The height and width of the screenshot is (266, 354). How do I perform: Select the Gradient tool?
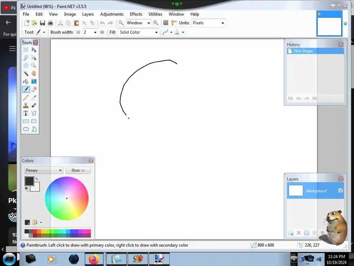tap(34, 81)
